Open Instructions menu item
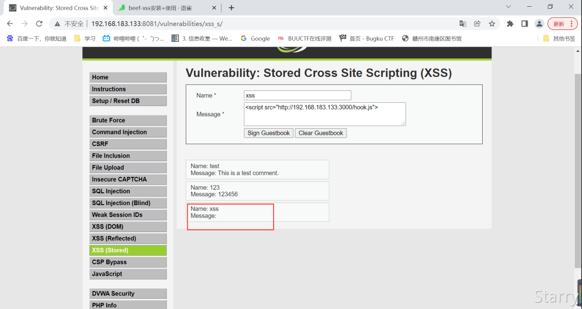This screenshot has width=582, height=309. pos(128,89)
